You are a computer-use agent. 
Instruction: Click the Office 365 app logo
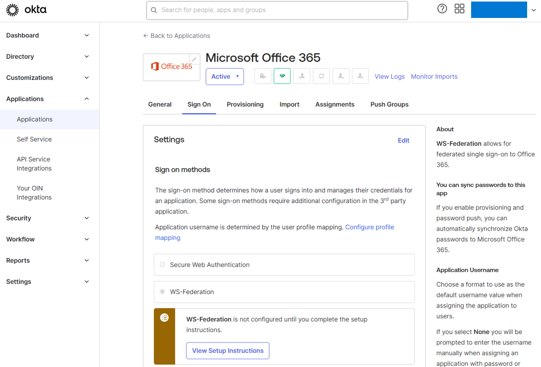tap(172, 67)
